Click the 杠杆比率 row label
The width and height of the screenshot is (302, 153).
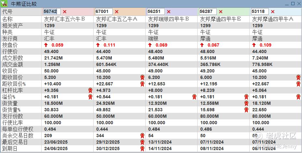coord(13,90)
